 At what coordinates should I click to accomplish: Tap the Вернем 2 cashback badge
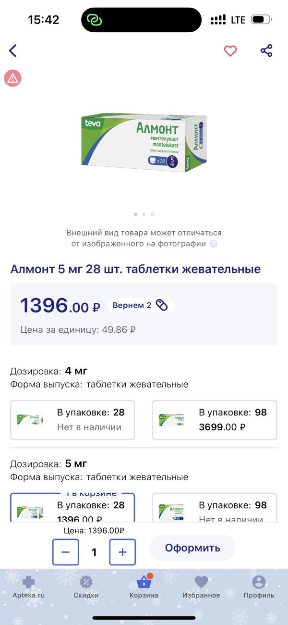pyautogui.click(x=140, y=305)
